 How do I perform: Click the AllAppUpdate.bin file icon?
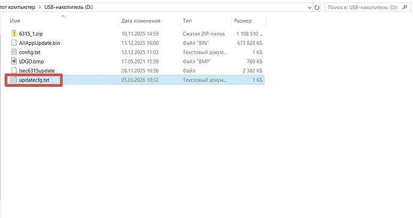click(14, 43)
